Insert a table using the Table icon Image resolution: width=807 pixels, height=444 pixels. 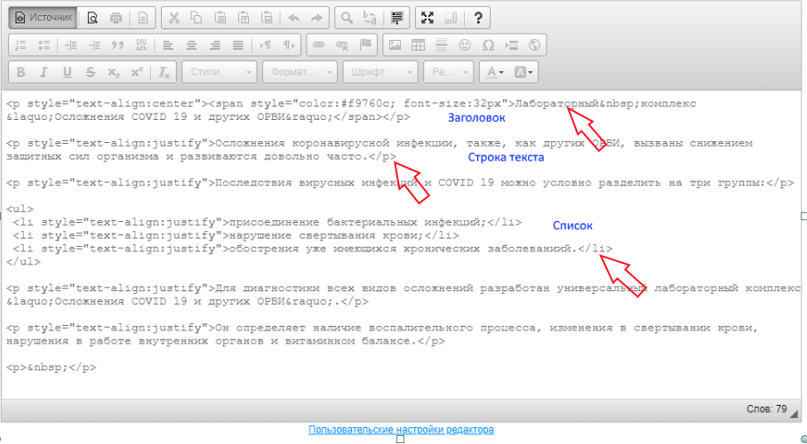click(418, 44)
